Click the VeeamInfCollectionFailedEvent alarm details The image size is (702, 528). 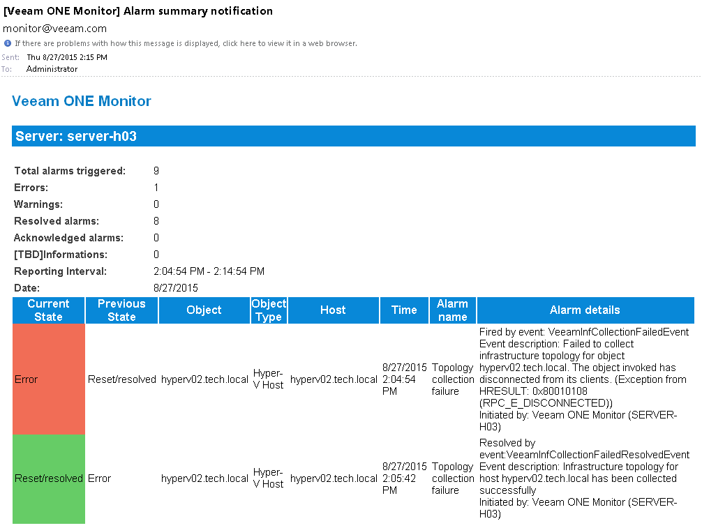pyautogui.click(x=584, y=379)
